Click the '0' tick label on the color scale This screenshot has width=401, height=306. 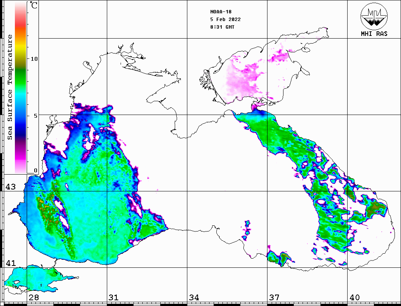point(35,170)
